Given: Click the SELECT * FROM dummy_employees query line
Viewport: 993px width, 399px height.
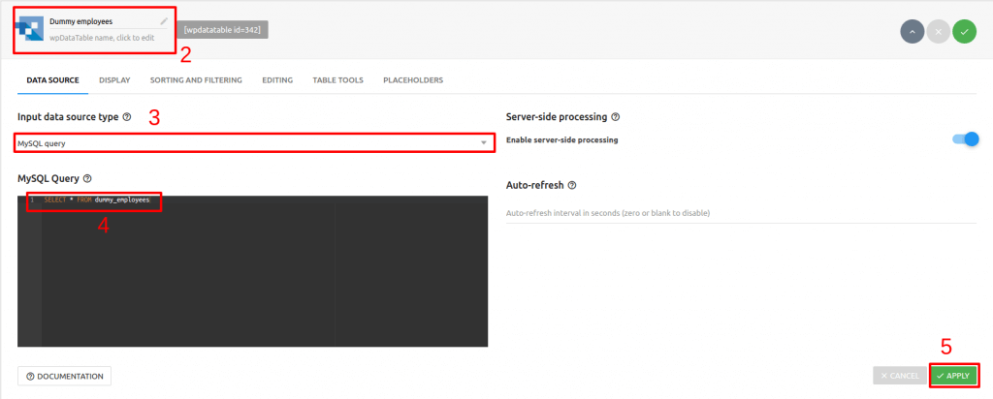Looking at the screenshot, I should pos(97,199).
